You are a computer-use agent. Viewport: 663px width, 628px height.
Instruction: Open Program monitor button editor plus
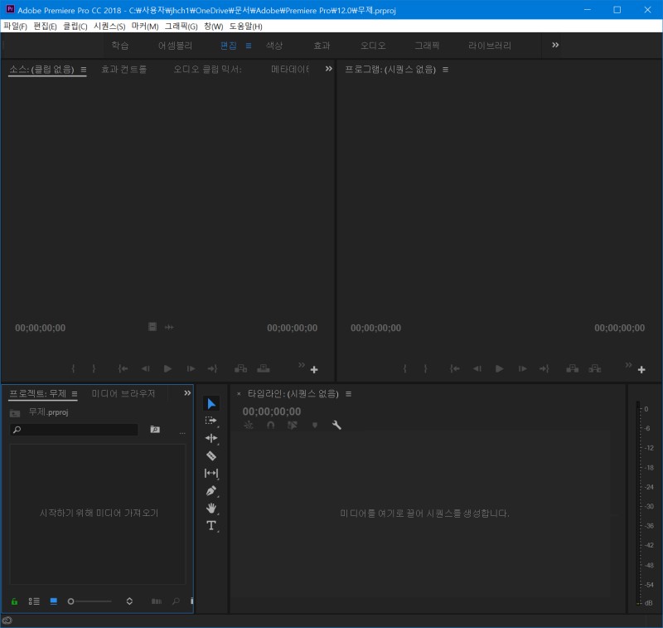point(641,370)
